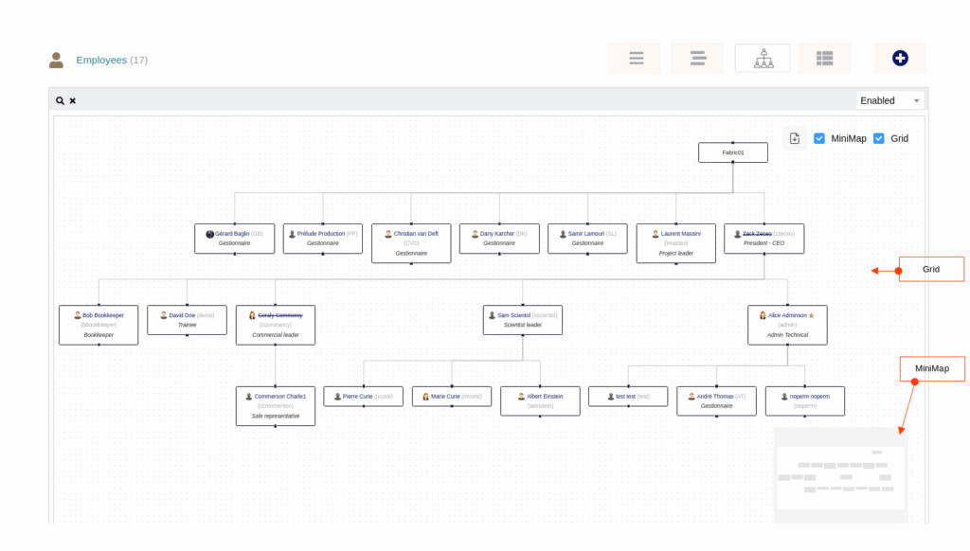
Task: Select the Laurent Massini Project leader card
Action: click(x=675, y=242)
